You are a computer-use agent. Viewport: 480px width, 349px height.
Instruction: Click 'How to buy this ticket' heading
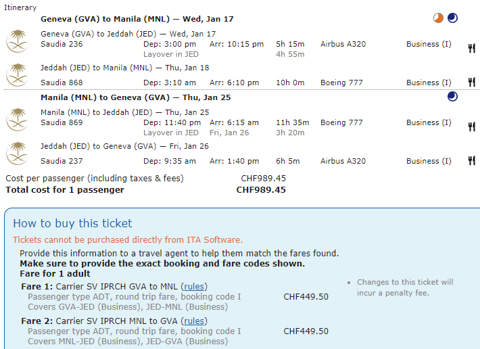click(x=72, y=223)
